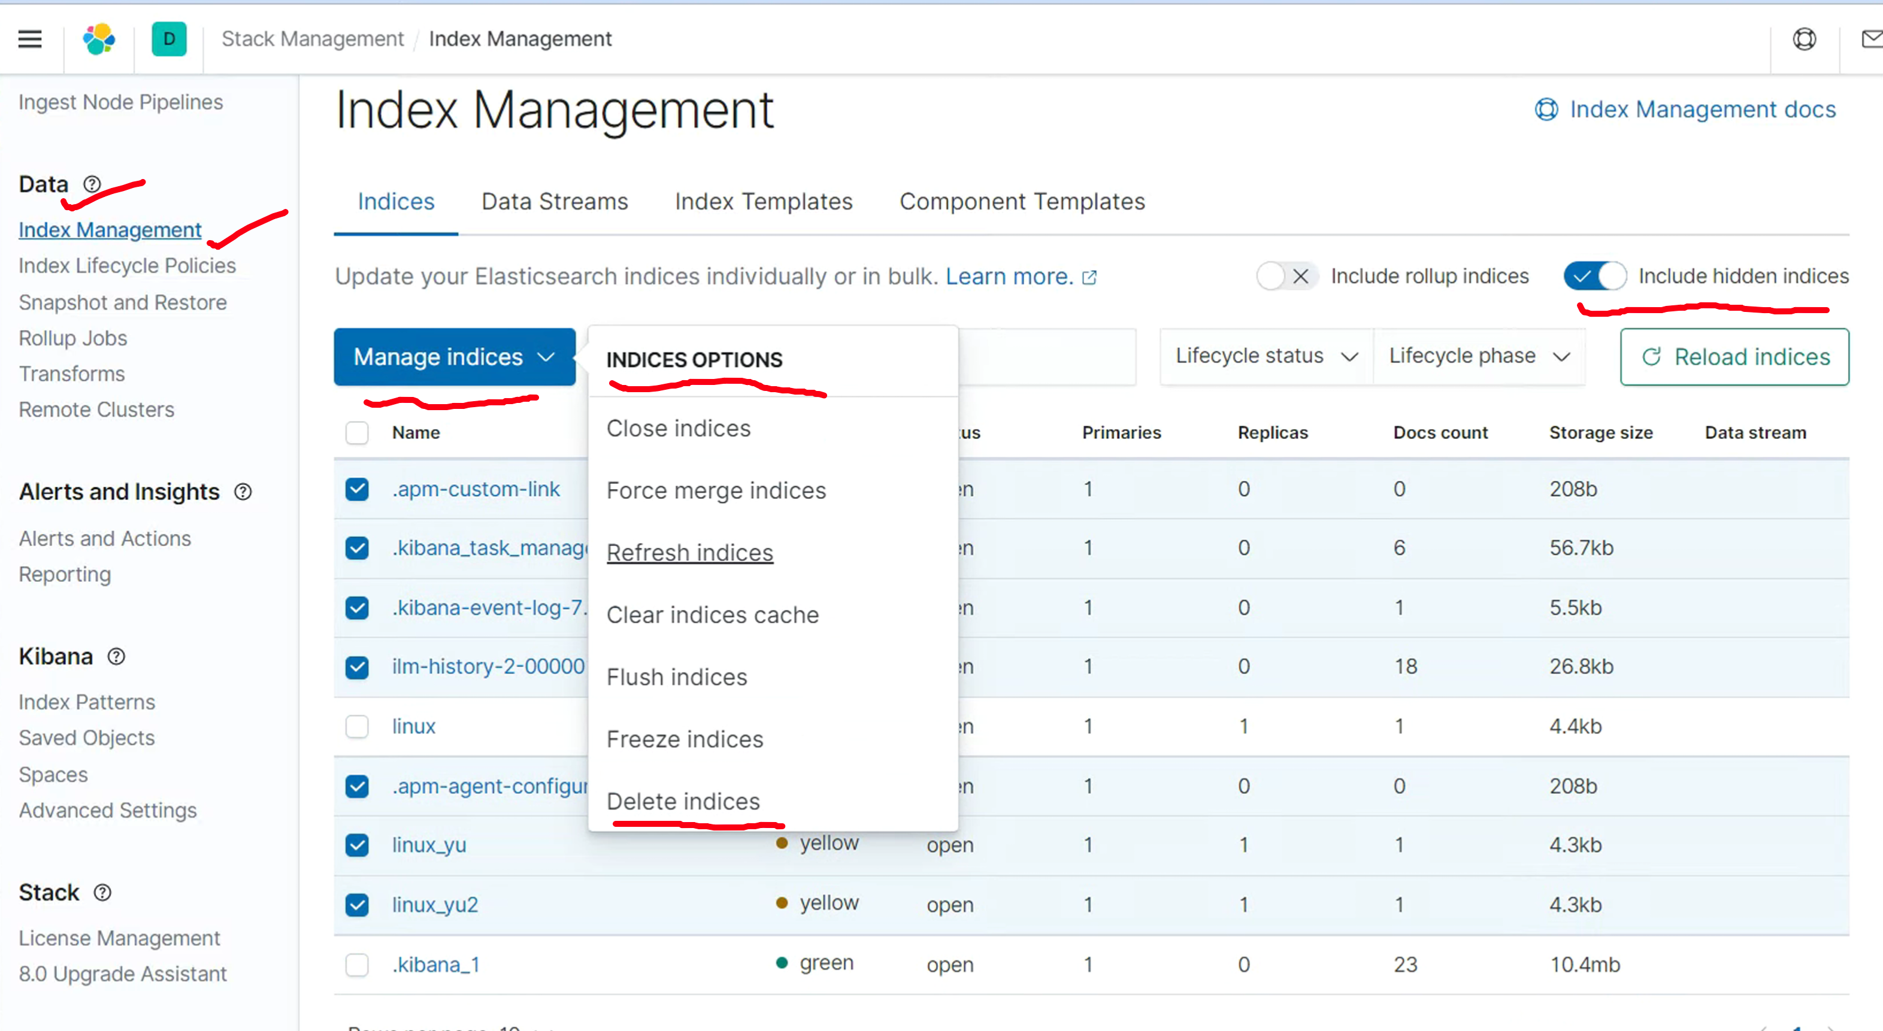
Task: Uncheck the linux_yu2 index checkbox
Action: (357, 905)
